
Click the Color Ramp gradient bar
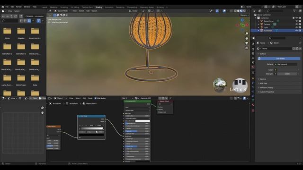tap(91, 128)
